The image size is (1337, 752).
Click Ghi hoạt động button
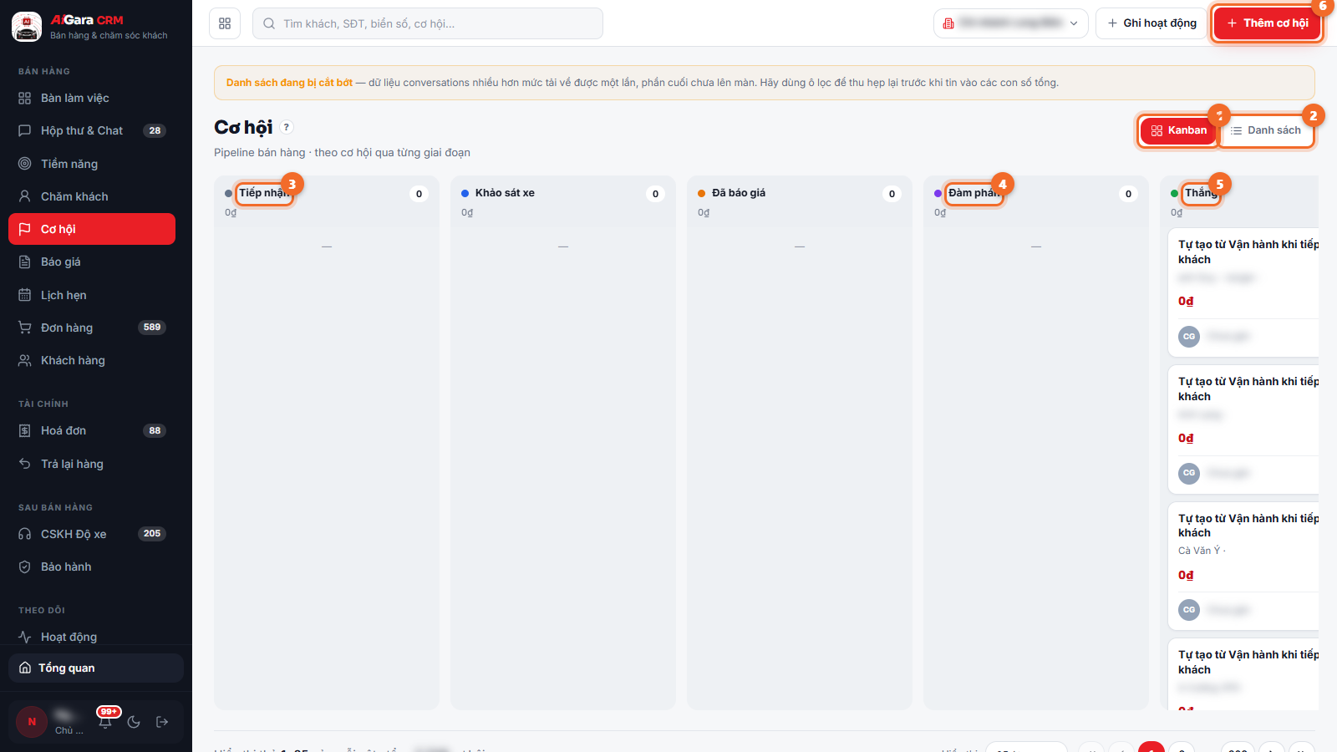point(1151,23)
